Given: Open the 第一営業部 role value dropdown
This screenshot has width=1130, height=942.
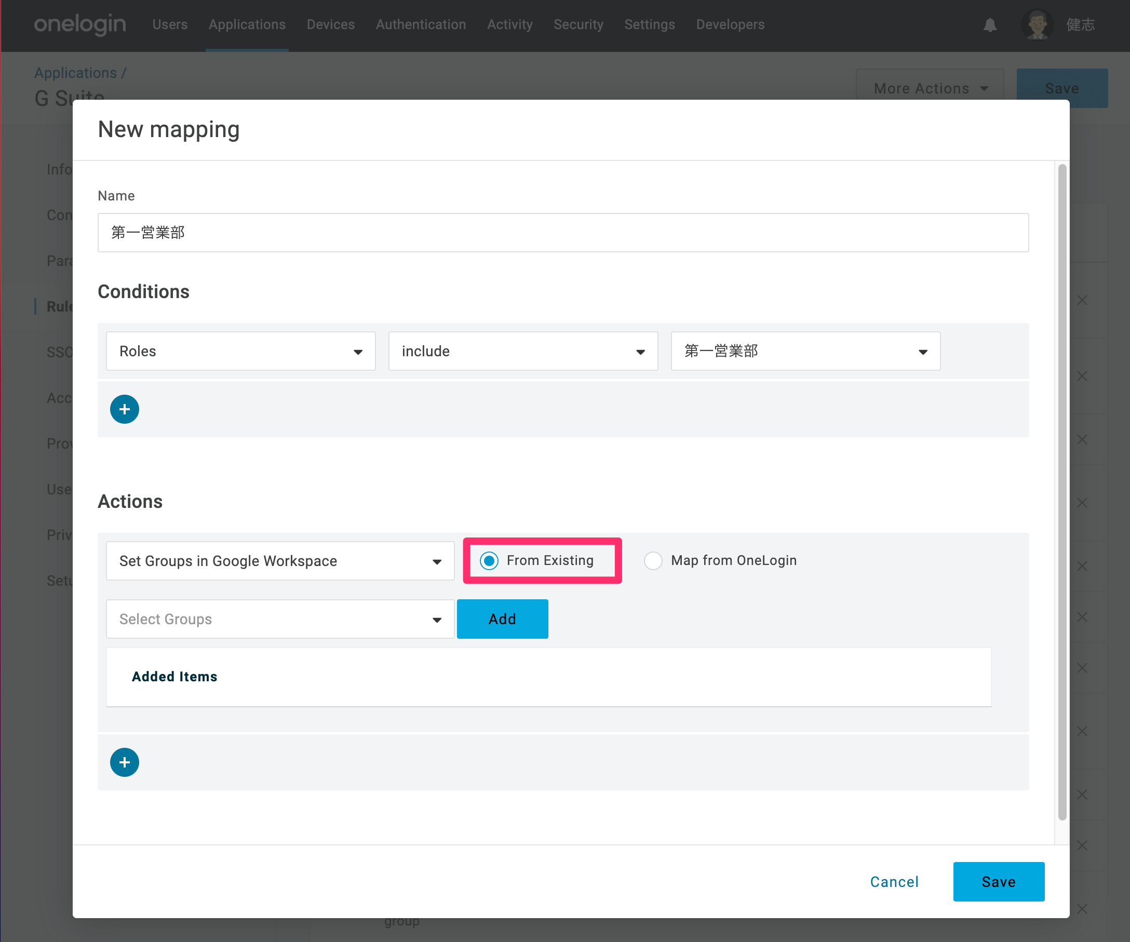Looking at the screenshot, I should tap(805, 351).
